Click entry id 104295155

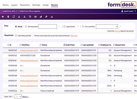click(x=12, y=91)
